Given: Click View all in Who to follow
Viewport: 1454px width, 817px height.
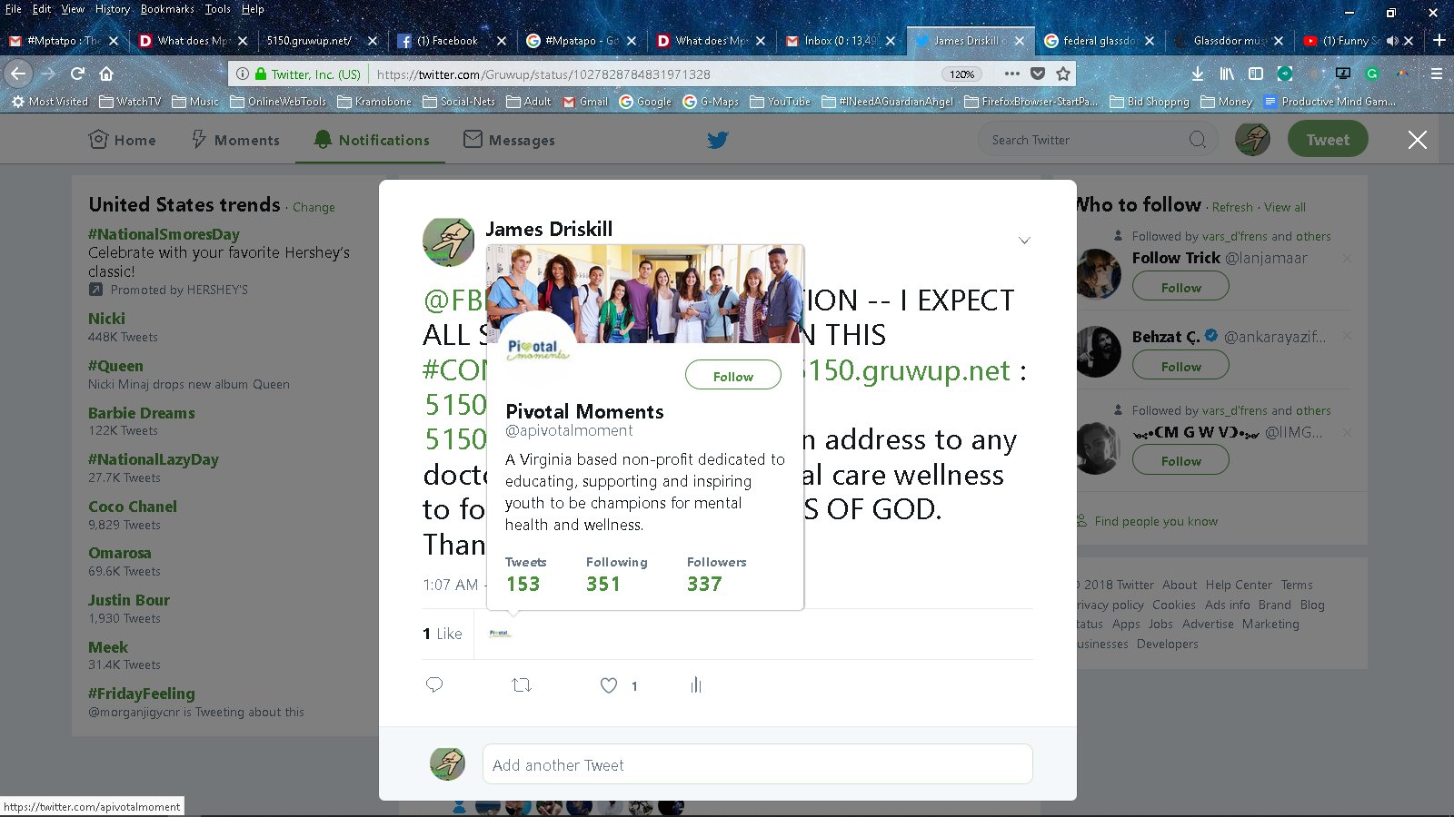Looking at the screenshot, I should 1285,208.
